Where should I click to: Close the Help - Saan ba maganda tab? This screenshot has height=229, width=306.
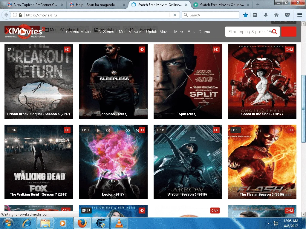[x=124, y=5]
